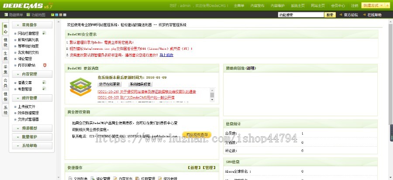Viewport: 393px width, 180px height.
Task: Open 附件数据管理 in the sidebar
Action: tap(28, 113)
